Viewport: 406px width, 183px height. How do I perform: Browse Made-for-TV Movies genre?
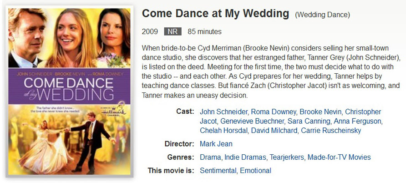339,158
